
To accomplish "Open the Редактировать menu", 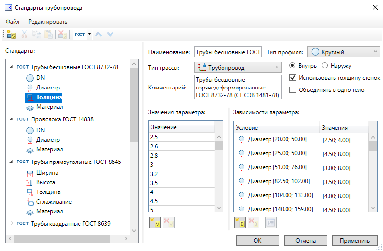I will click(48, 22).
